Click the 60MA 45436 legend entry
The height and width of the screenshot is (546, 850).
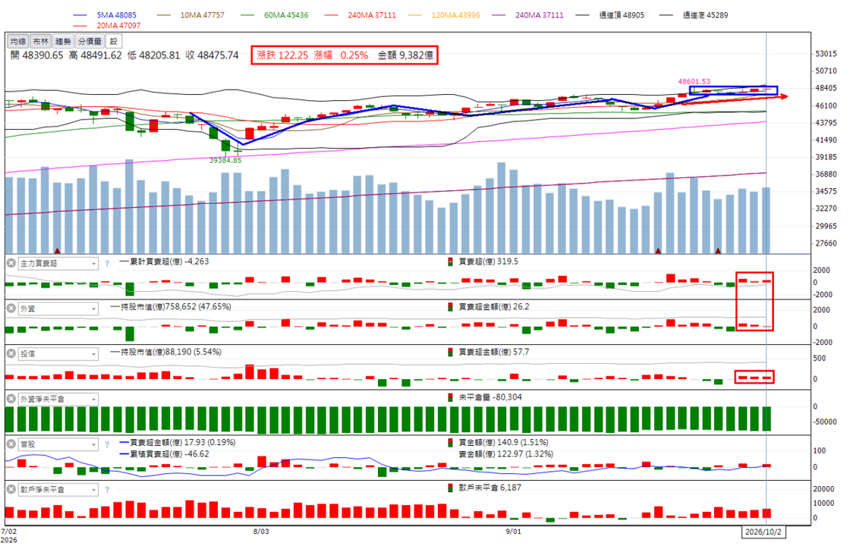pyautogui.click(x=275, y=15)
